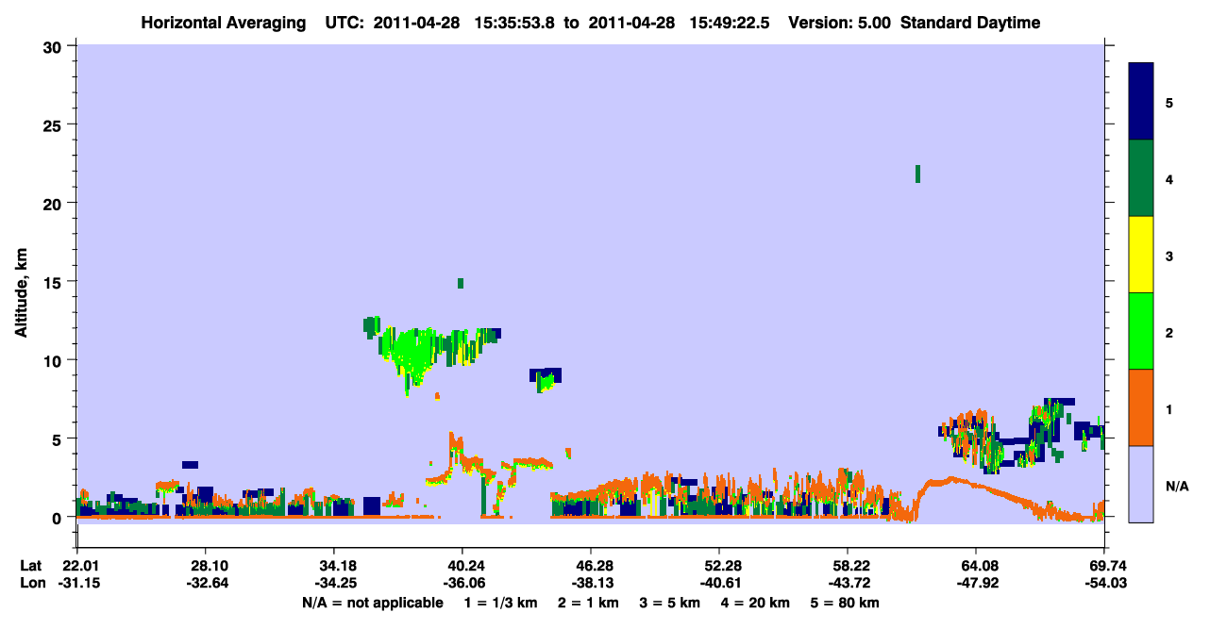Click the '2 = 1 km' legend entry
The width and height of the screenshot is (1227, 629).
point(590,603)
